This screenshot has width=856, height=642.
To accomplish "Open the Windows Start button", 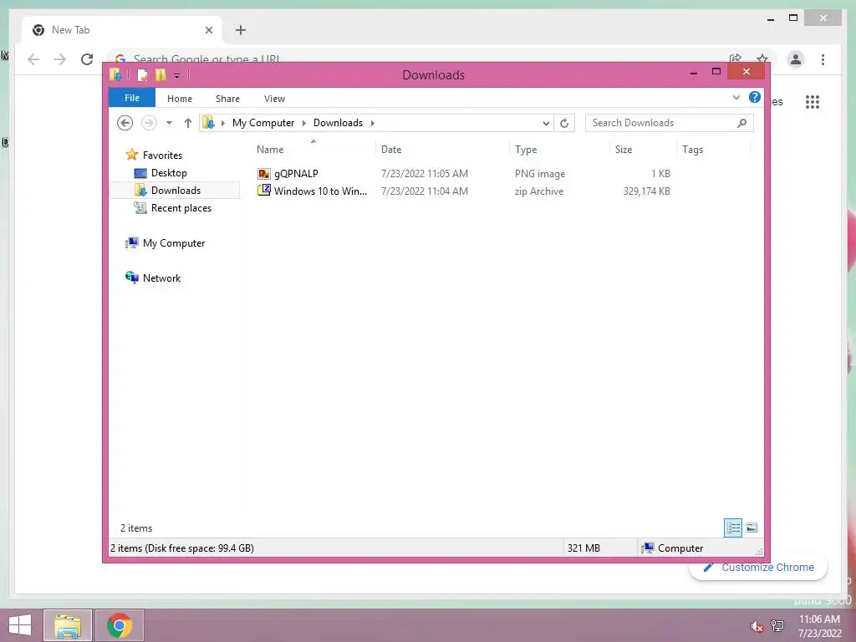I will click(x=20, y=625).
